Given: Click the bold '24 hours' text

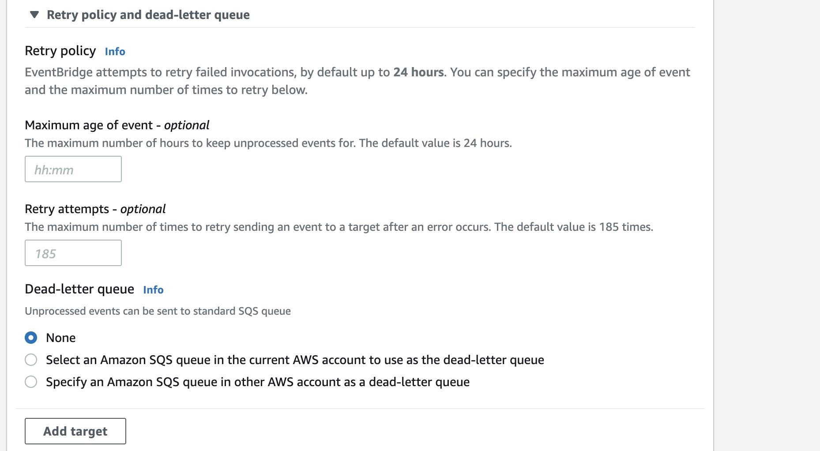Looking at the screenshot, I should pyautogui.click(x=418, y=72).
